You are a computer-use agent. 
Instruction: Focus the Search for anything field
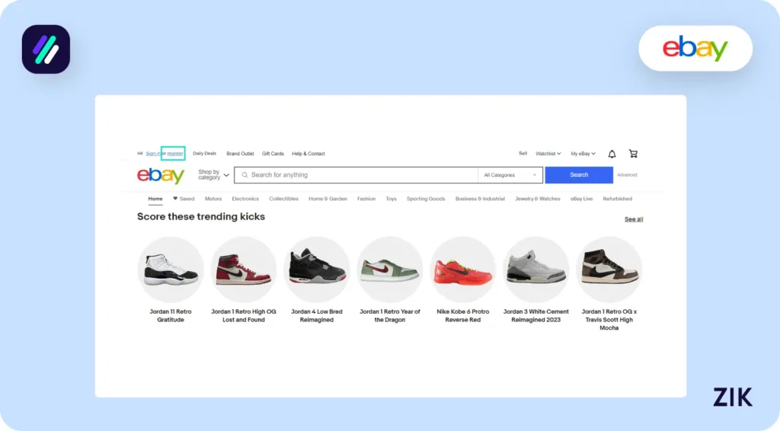(x=356, y=175)
